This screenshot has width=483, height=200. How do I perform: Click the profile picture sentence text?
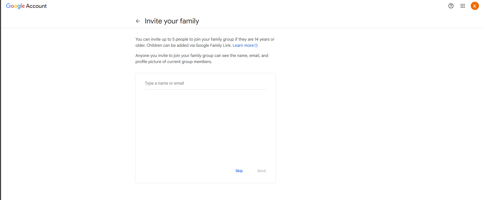[x=173, y=62]
